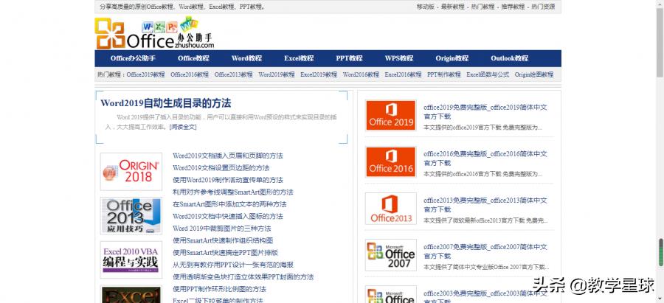Open the Office办公助手 nav menu item
The width and height of the screenshot is (664, 303).
[133, 58]
